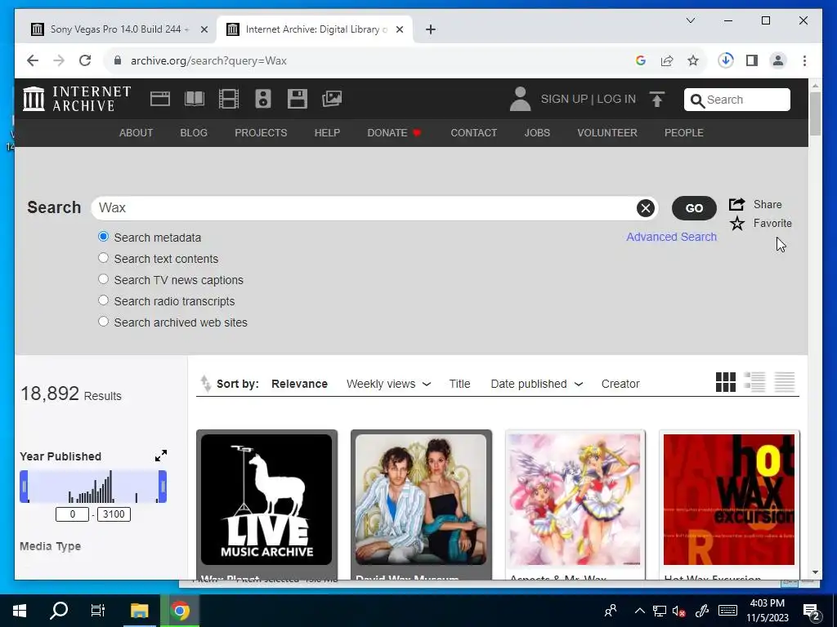Viewport: 837px width, 627px height.
Task: Click the page vertical scrollbar thumb
Action: [815, 113]
